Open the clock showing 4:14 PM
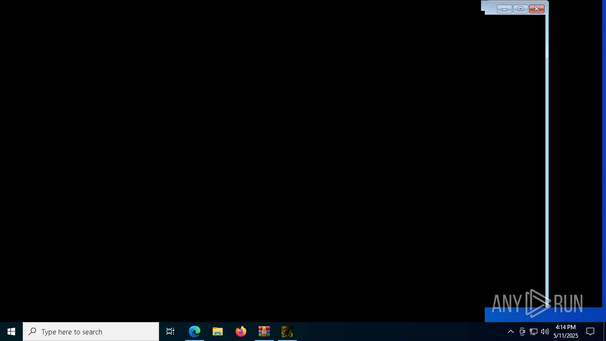 point(566,332)
